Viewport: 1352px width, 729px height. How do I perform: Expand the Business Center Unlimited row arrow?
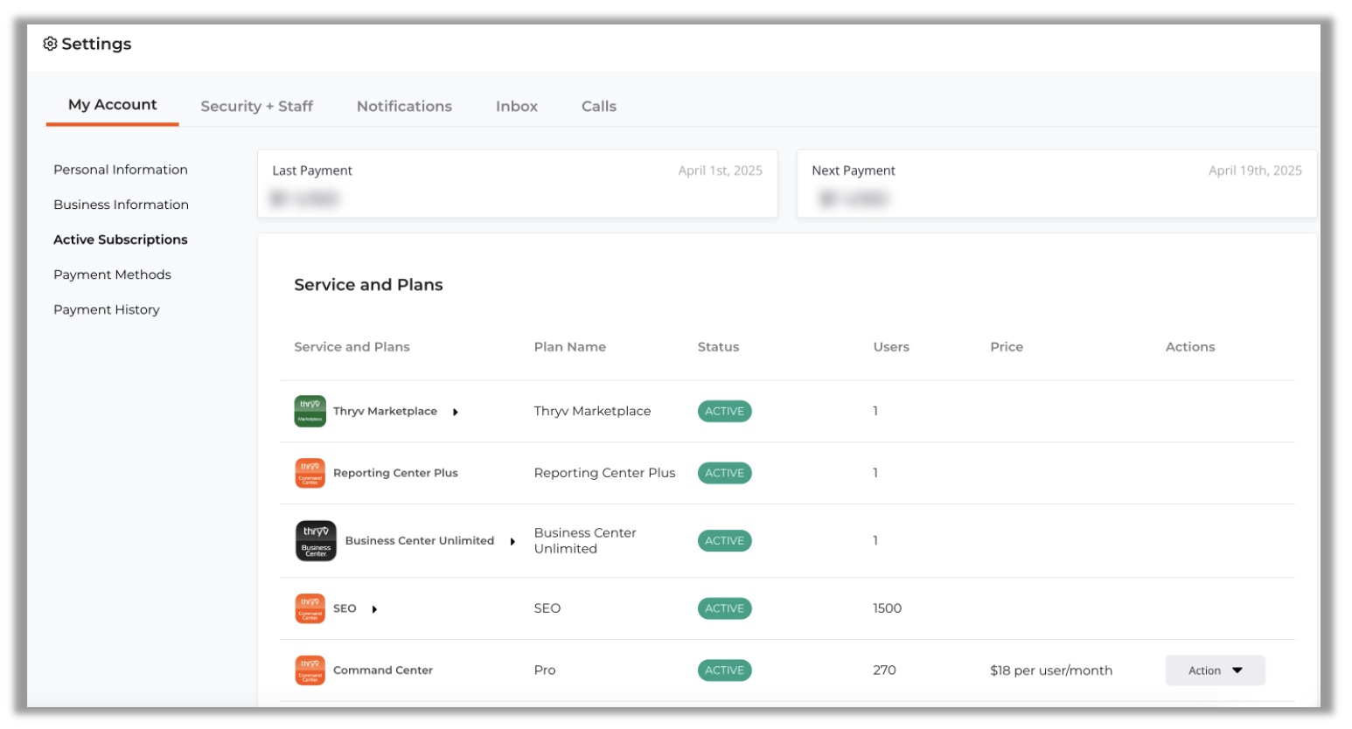click(512, 542)
